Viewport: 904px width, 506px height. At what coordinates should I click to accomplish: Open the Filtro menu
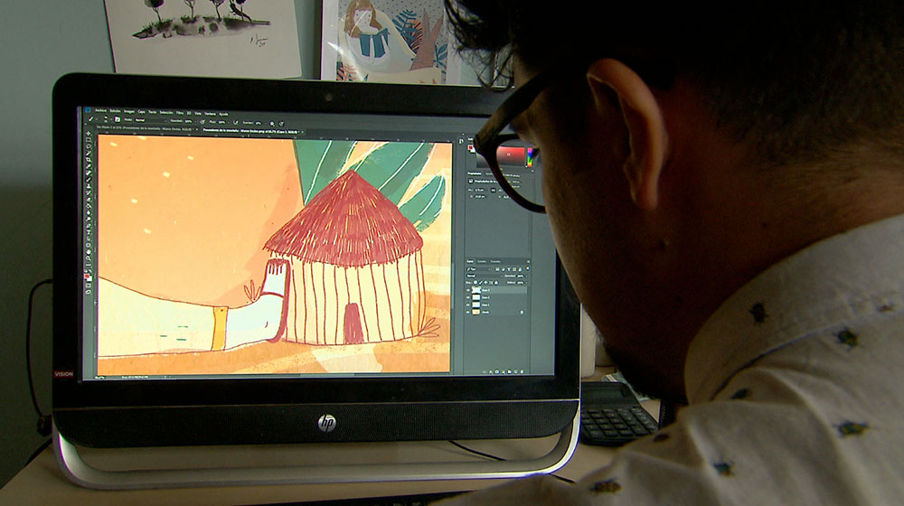pyautogui.click(x=179, y=113)
